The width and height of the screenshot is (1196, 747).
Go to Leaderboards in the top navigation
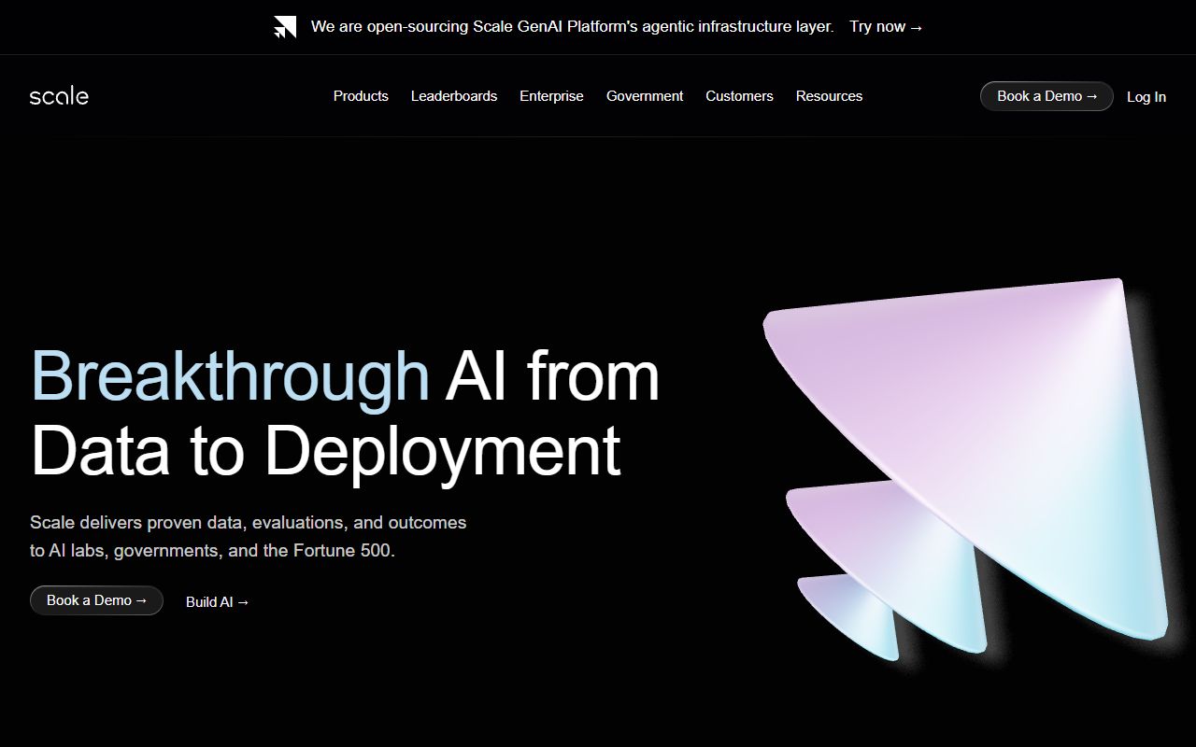coord(454,96)
